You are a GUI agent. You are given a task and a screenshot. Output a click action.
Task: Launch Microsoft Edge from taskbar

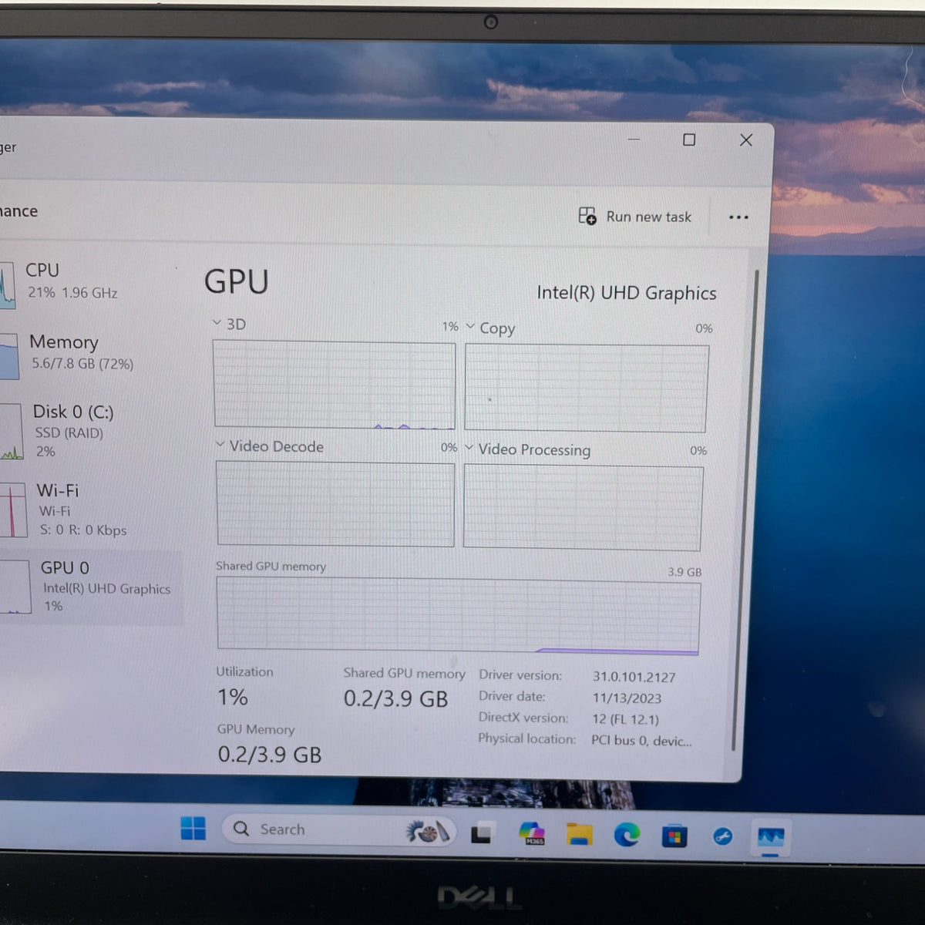(x=627, y=835)
